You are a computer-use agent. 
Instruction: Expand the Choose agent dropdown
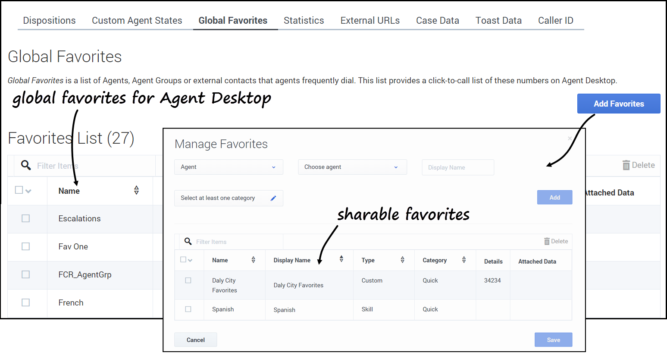pos(352,167)
